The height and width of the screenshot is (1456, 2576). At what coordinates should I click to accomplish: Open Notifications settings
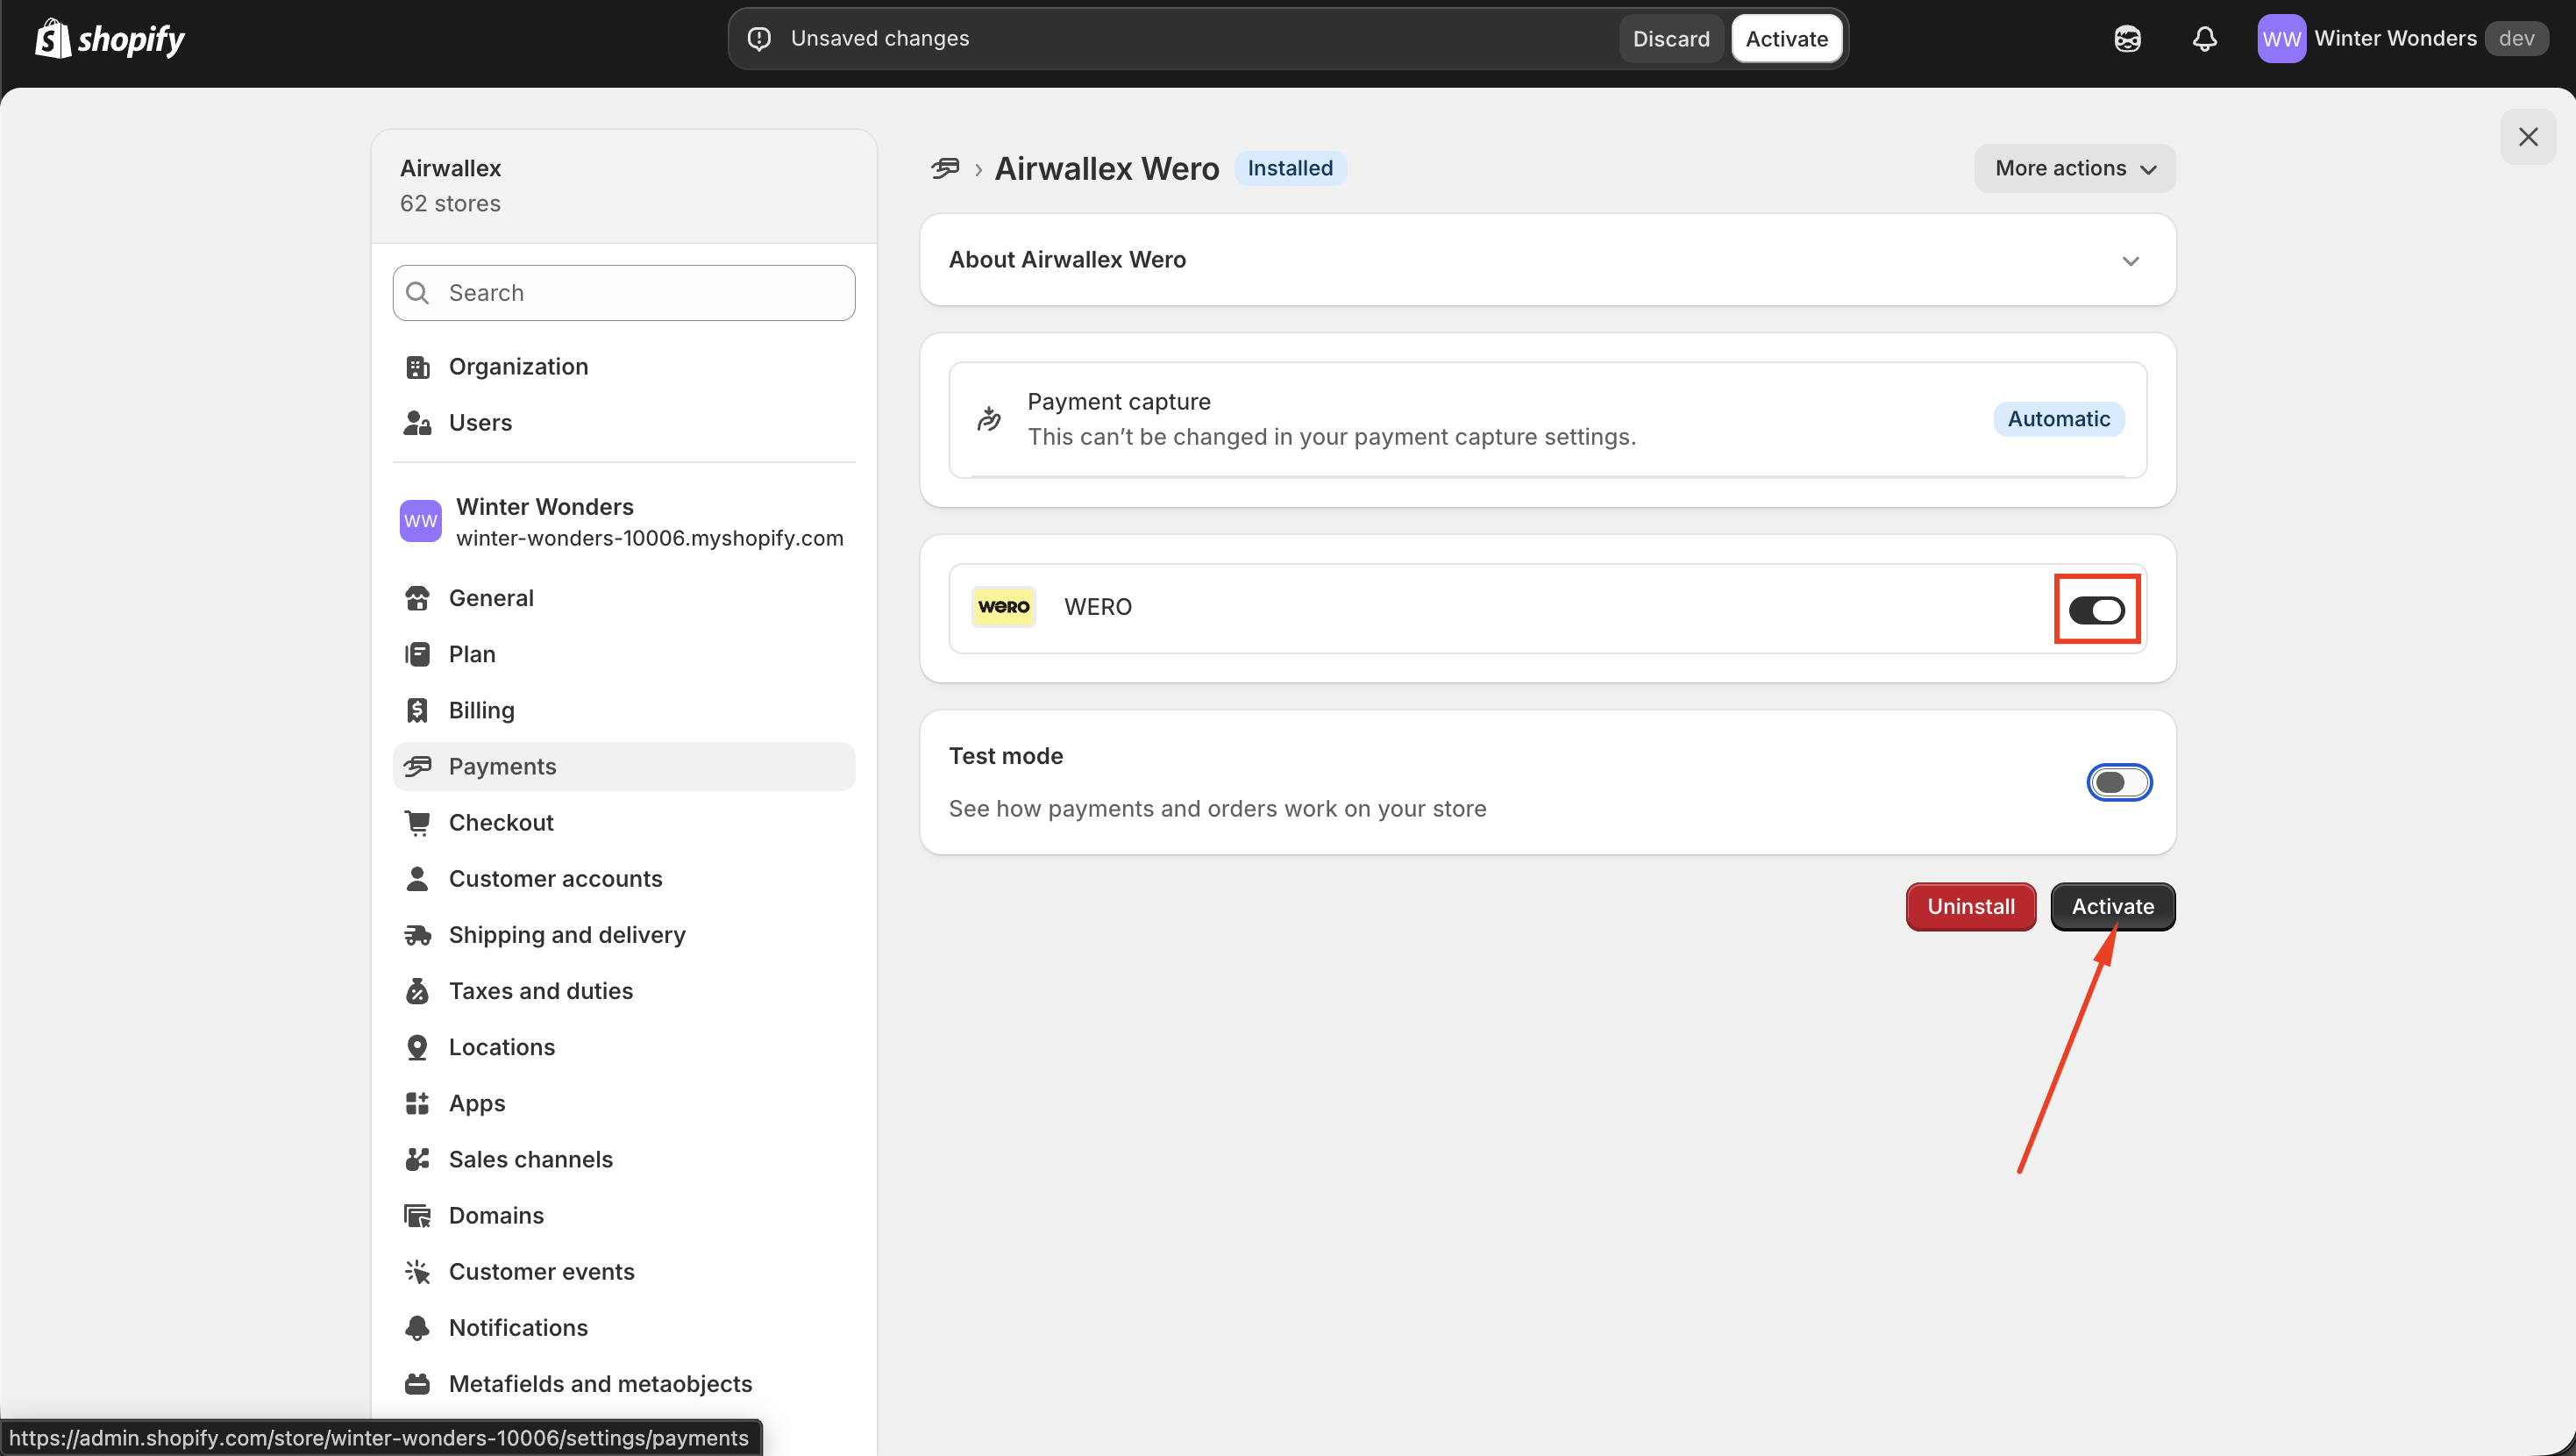(624, 1327)
